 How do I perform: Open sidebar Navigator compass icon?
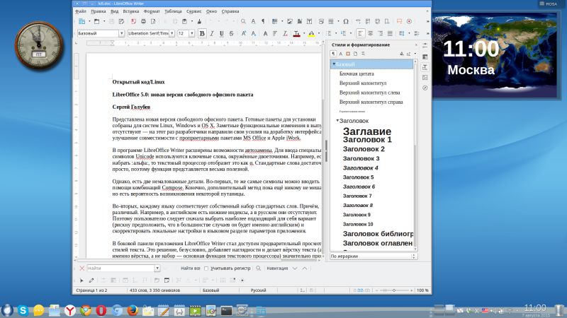click(425, 88)
